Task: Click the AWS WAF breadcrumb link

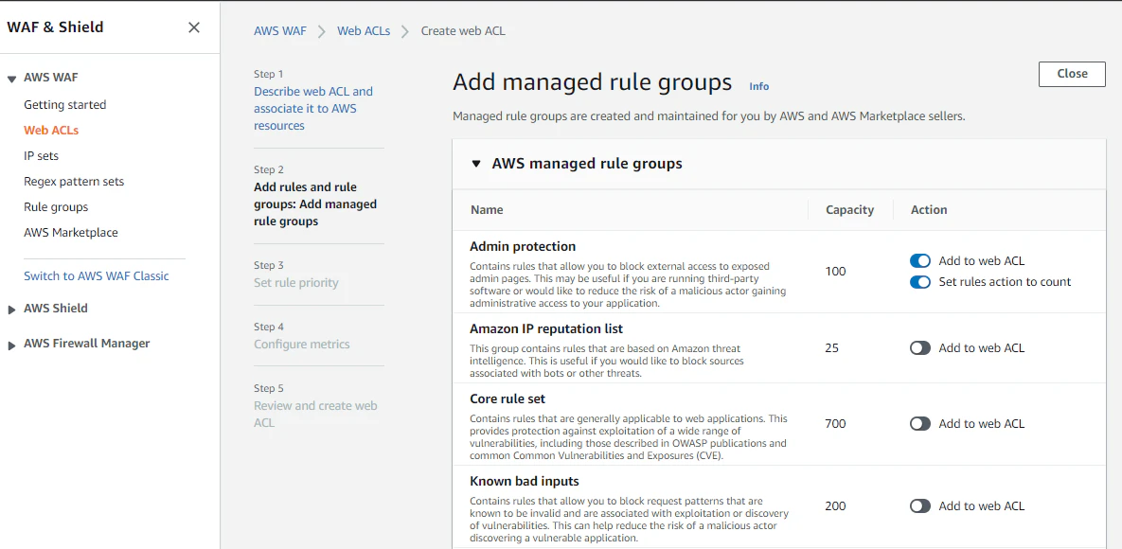Action: point(279,31)
